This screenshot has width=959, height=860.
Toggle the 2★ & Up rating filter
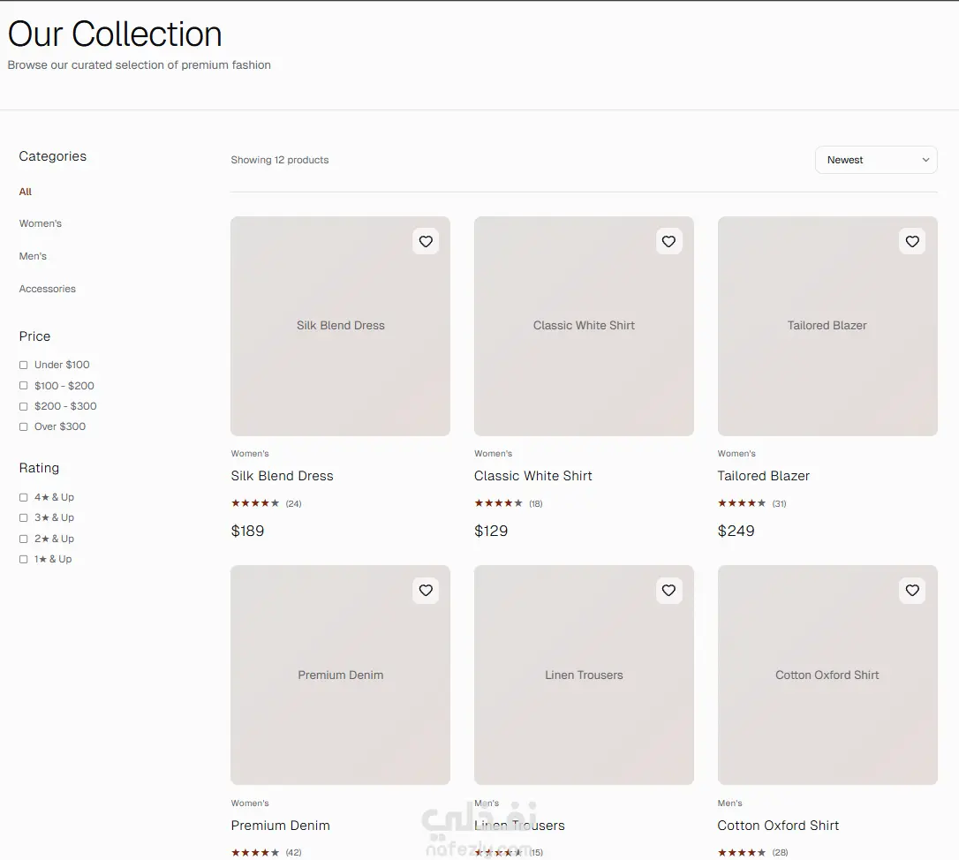click(23, 539)
